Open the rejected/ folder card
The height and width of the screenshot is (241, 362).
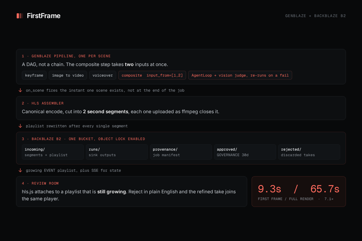coord(309,152)
